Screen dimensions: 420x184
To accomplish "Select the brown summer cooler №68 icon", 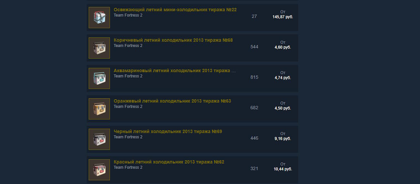I will coord(99,48).
